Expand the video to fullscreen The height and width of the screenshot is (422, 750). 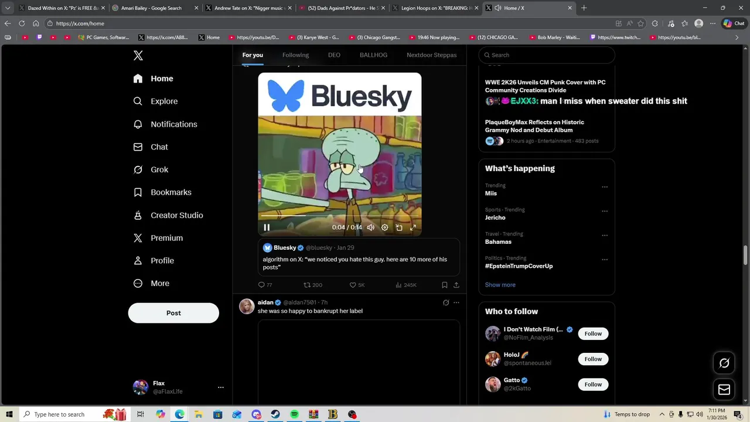[x=413, y=227]
